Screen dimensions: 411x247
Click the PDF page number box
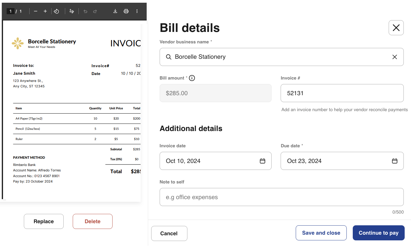[11, 11]
